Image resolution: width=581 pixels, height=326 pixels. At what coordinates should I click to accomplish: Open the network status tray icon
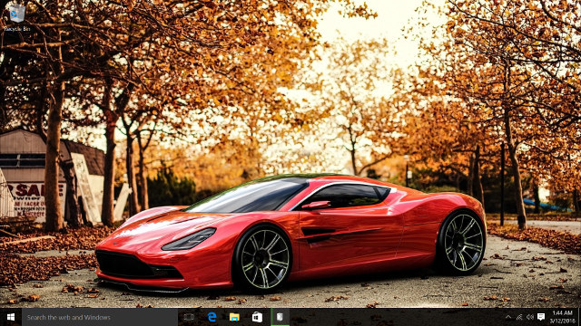click(518, 317)
